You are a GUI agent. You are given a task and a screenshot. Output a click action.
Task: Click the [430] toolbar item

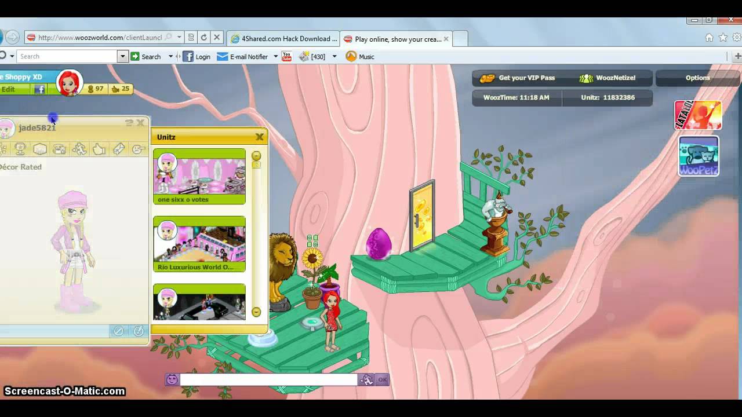coord(312,56)
